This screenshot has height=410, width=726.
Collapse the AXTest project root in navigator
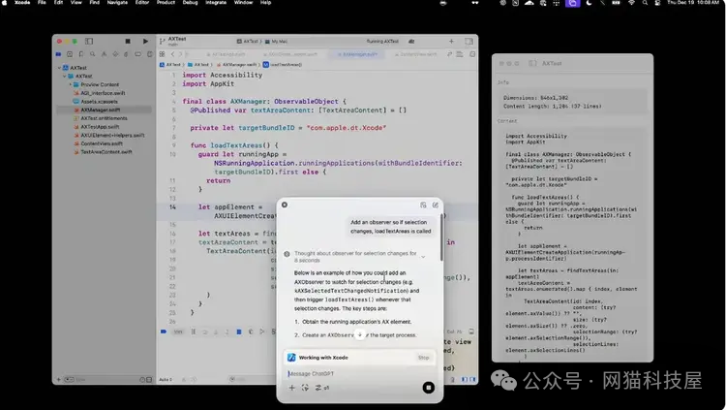pyautogui.click(x=60, y=68)
